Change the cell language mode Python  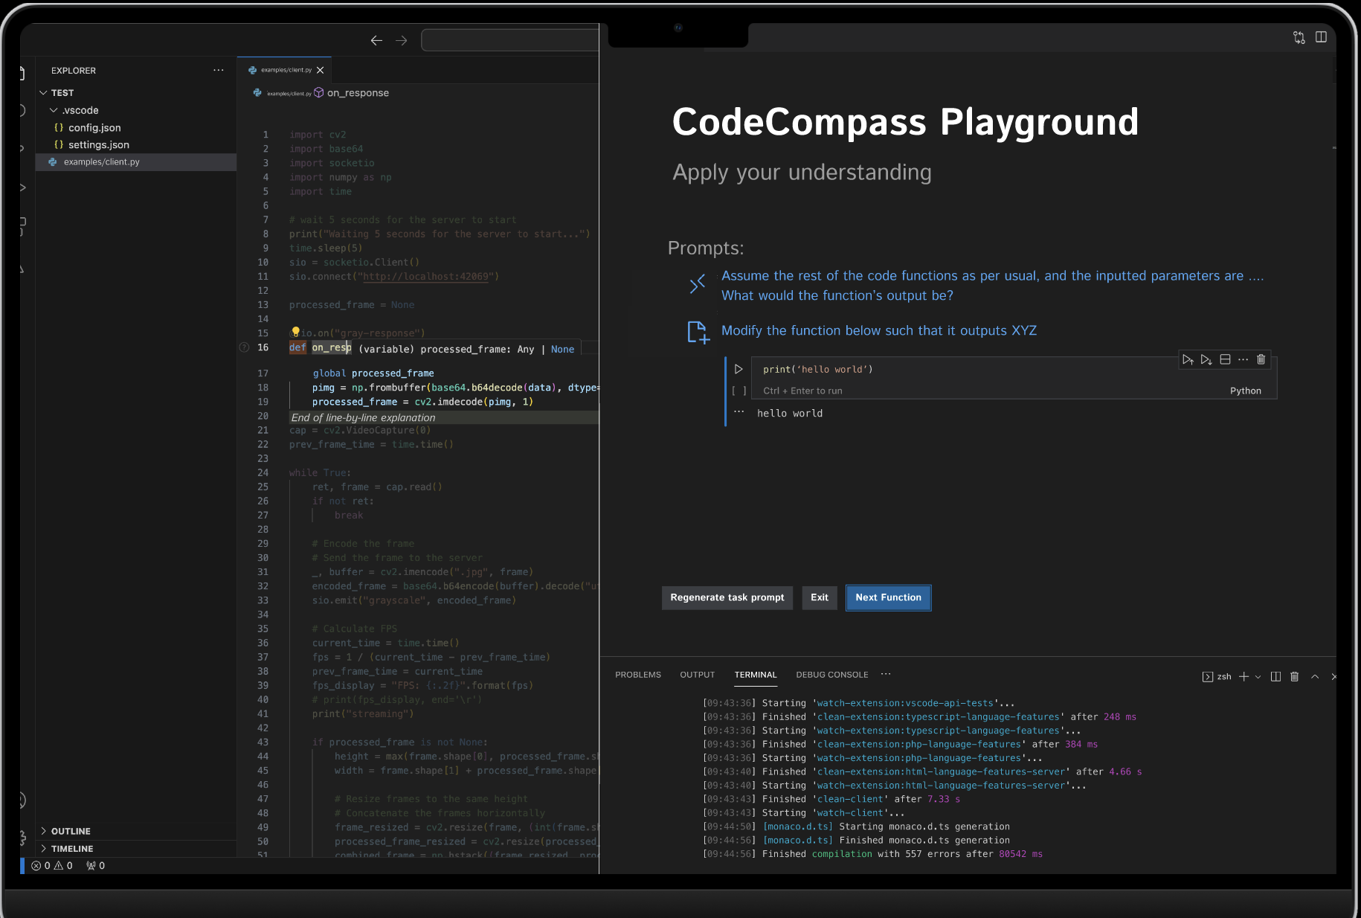[1246, 391]
